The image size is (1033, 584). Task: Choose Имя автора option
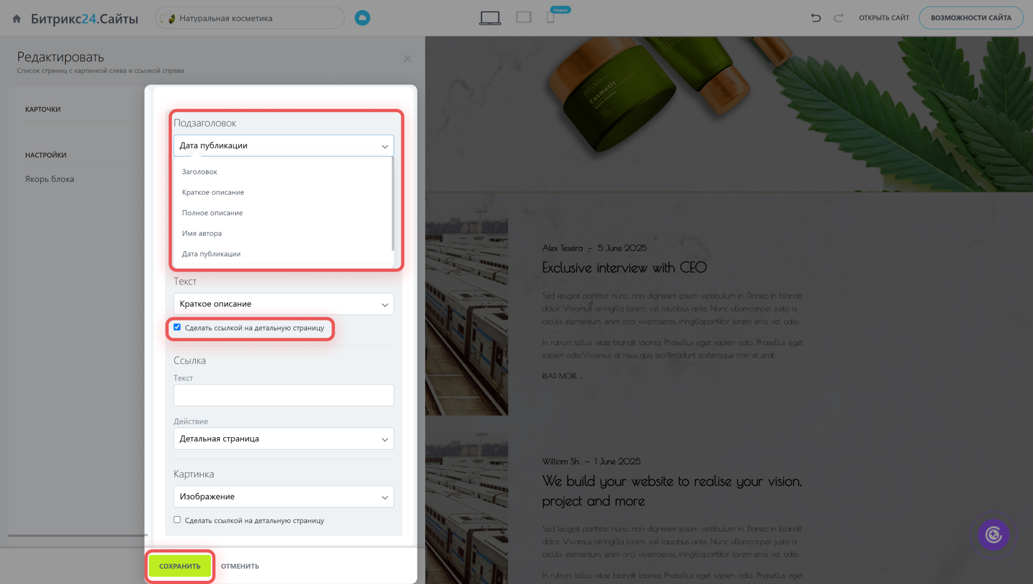[283, 233]
